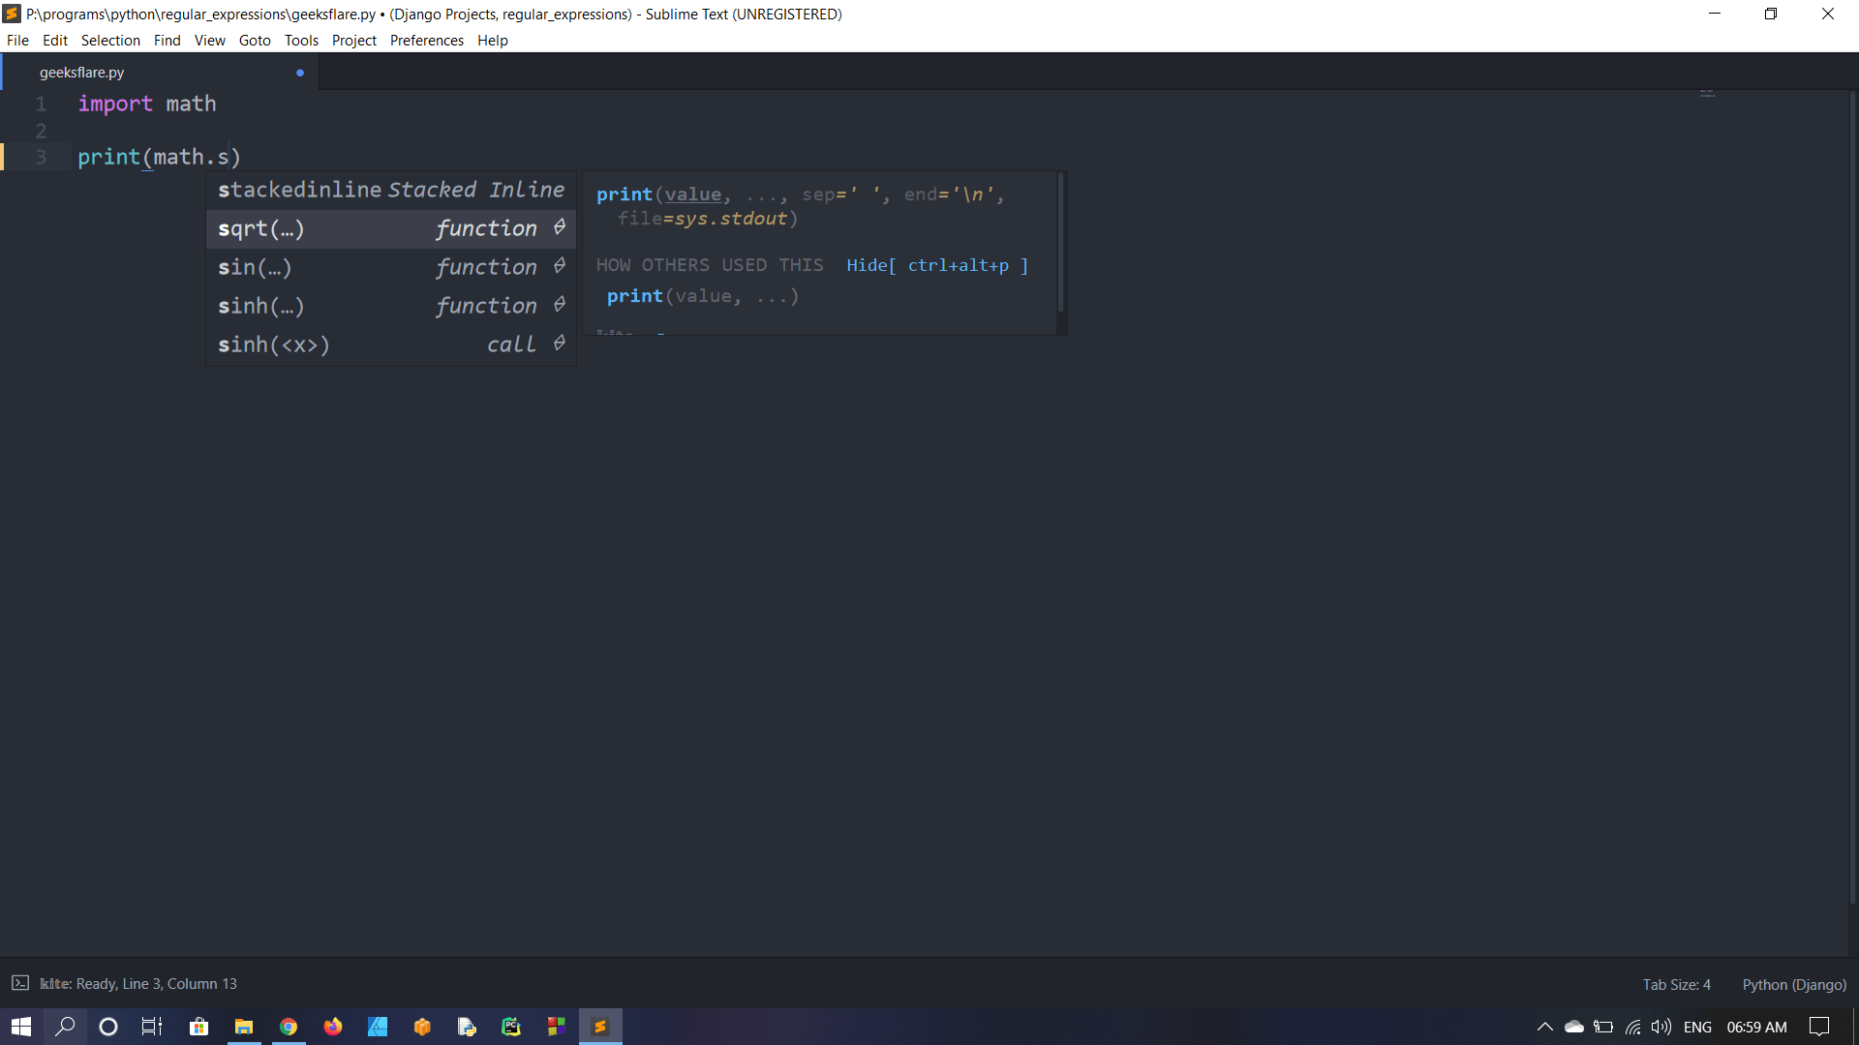Open the Goto menu
This screenshot has width=1859, height=1045.
coord(255,40)
